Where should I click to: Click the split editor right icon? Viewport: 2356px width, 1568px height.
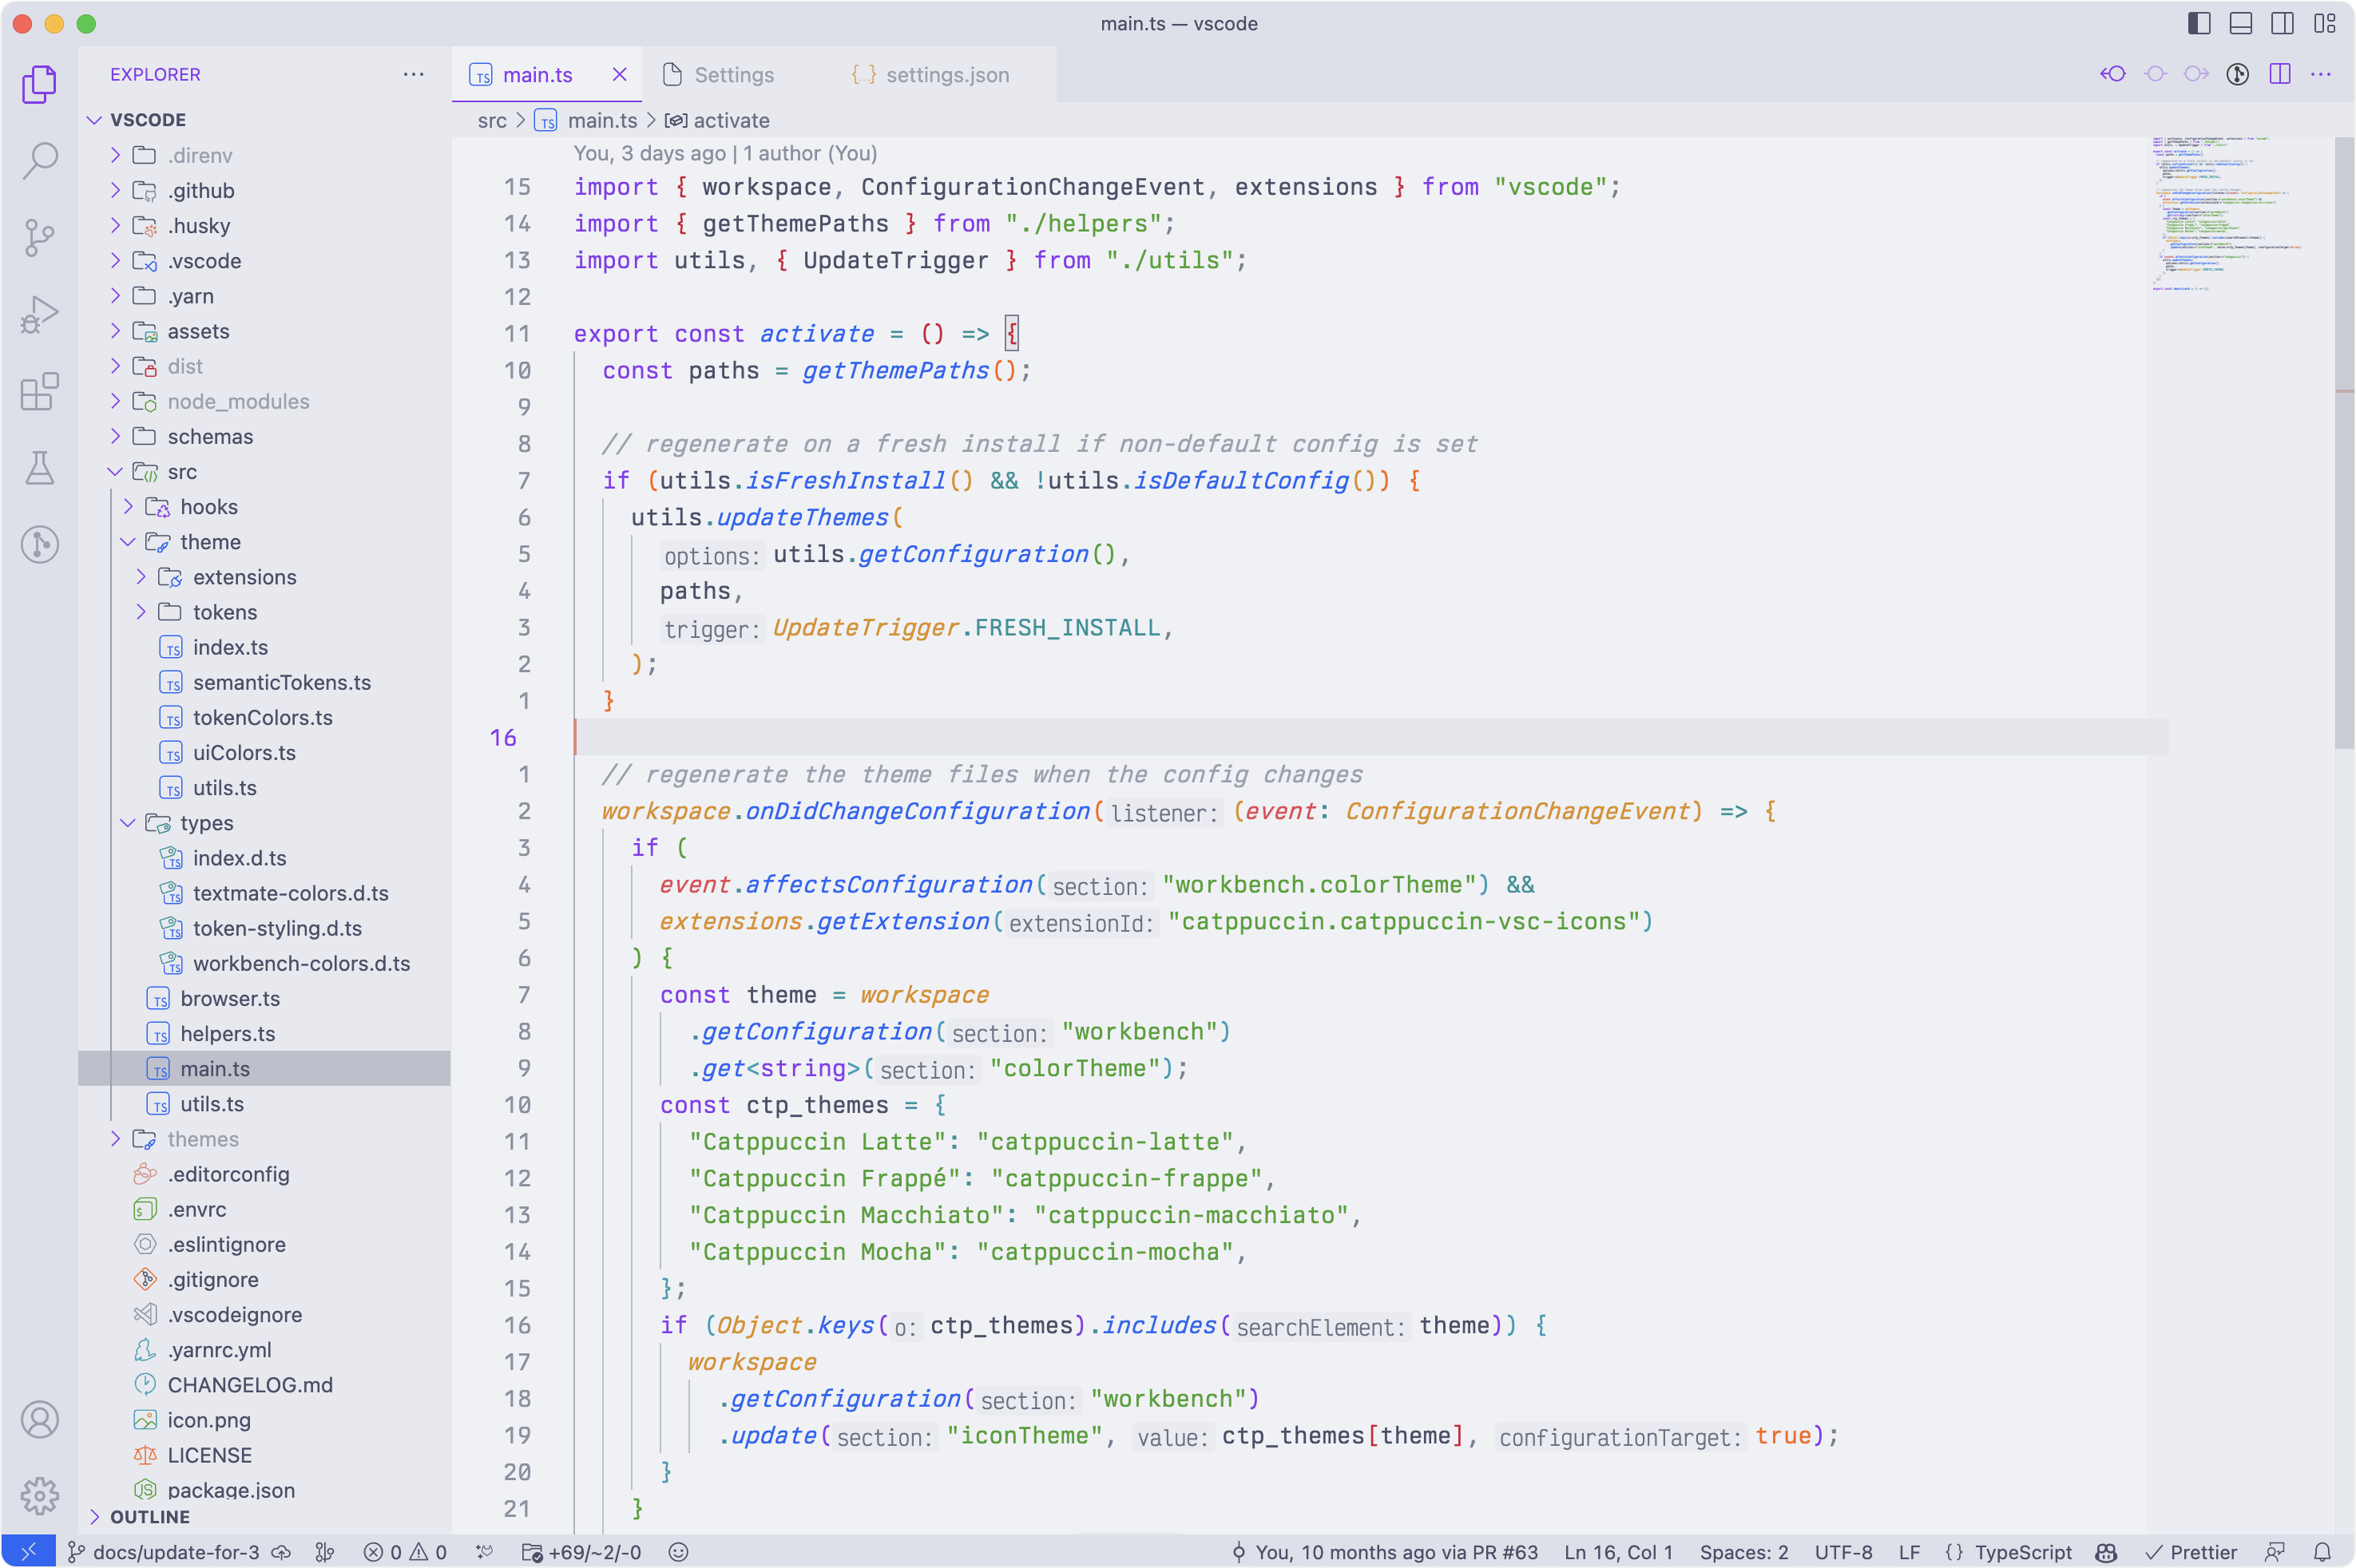pyautogui.click(x=2280, y=74)
